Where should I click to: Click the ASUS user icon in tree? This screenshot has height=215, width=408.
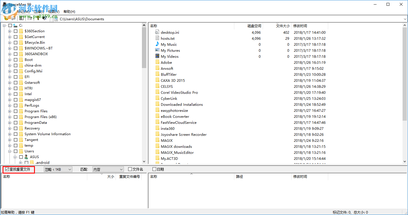26,157
